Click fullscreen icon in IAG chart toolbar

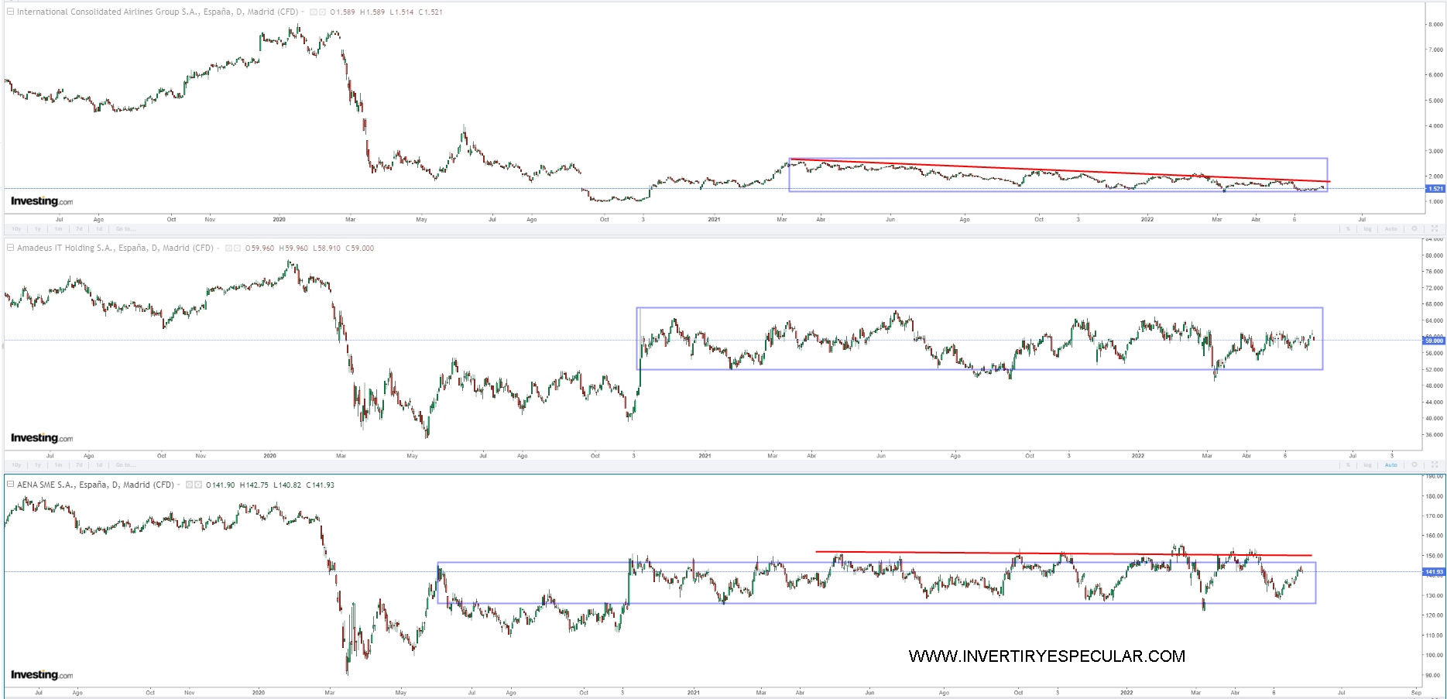(1435, 229)
